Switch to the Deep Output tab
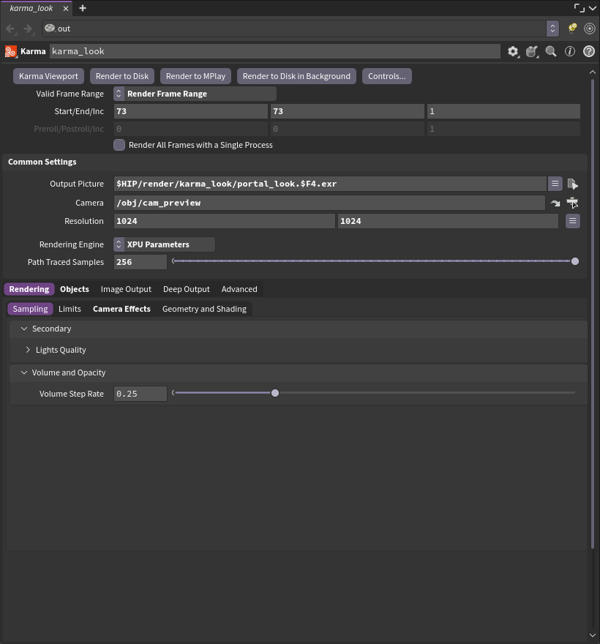The width and height of the screenshot is (600, 644). pos(187,289)
